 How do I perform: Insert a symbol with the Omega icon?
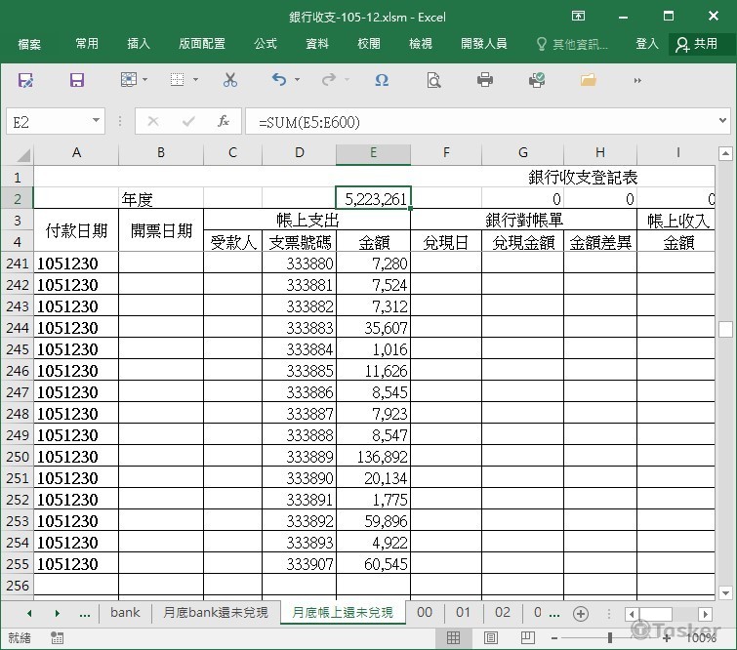(x=382, y=80)
